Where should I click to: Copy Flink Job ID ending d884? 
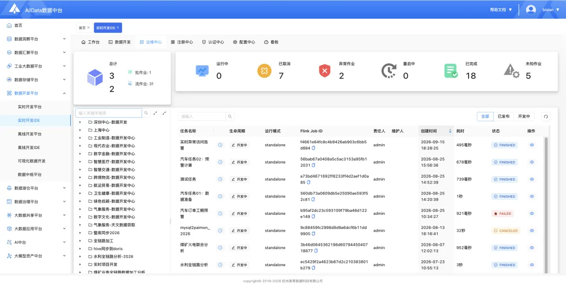313,148
